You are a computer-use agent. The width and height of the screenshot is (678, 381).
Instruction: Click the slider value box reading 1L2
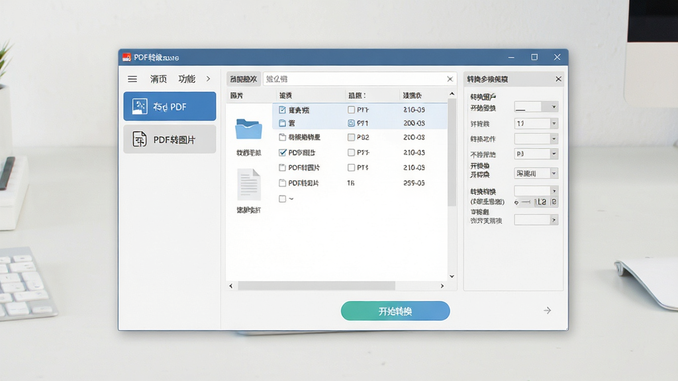540,202
